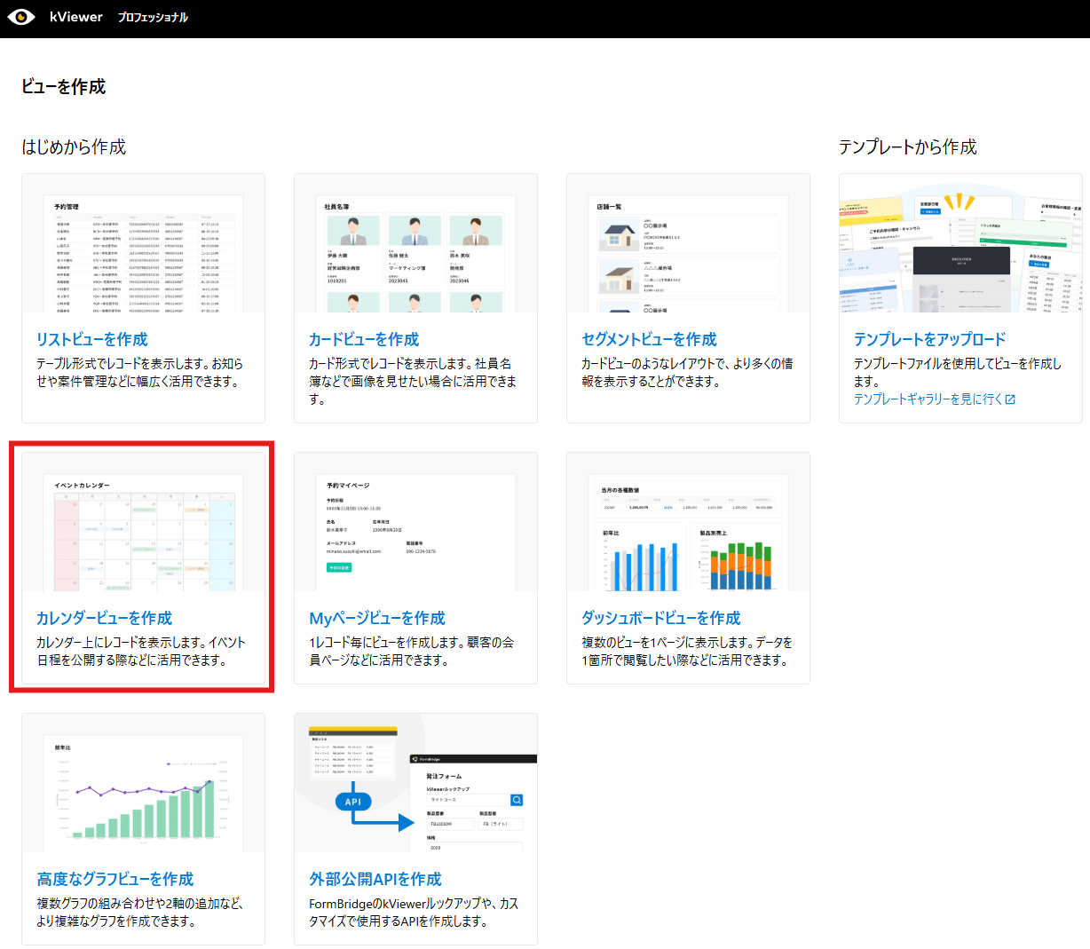Select the segment view store list thumbnail
This screenshot has height=949, width=1090.
point(688,252)
